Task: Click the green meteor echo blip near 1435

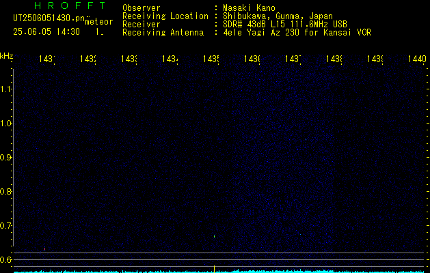Action: coord(214,236)
